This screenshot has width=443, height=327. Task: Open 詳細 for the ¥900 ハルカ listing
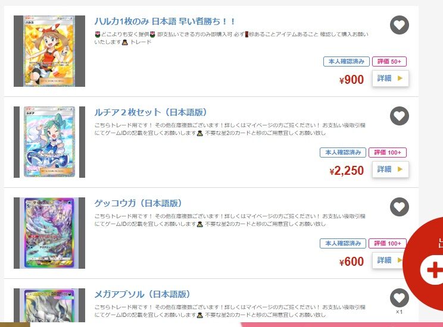[x=390, y=78]
